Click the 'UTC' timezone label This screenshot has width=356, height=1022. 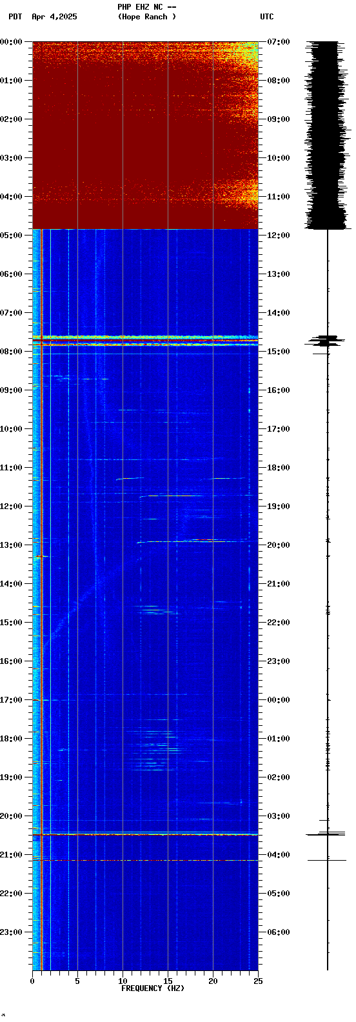(267, 17)
